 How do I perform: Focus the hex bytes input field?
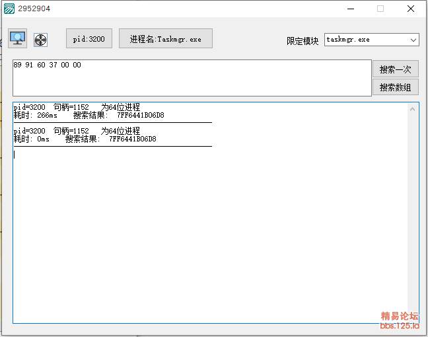tap(192, 77)
